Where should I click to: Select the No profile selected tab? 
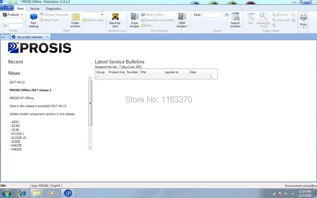pyautogui.click(x=30, y=37)
